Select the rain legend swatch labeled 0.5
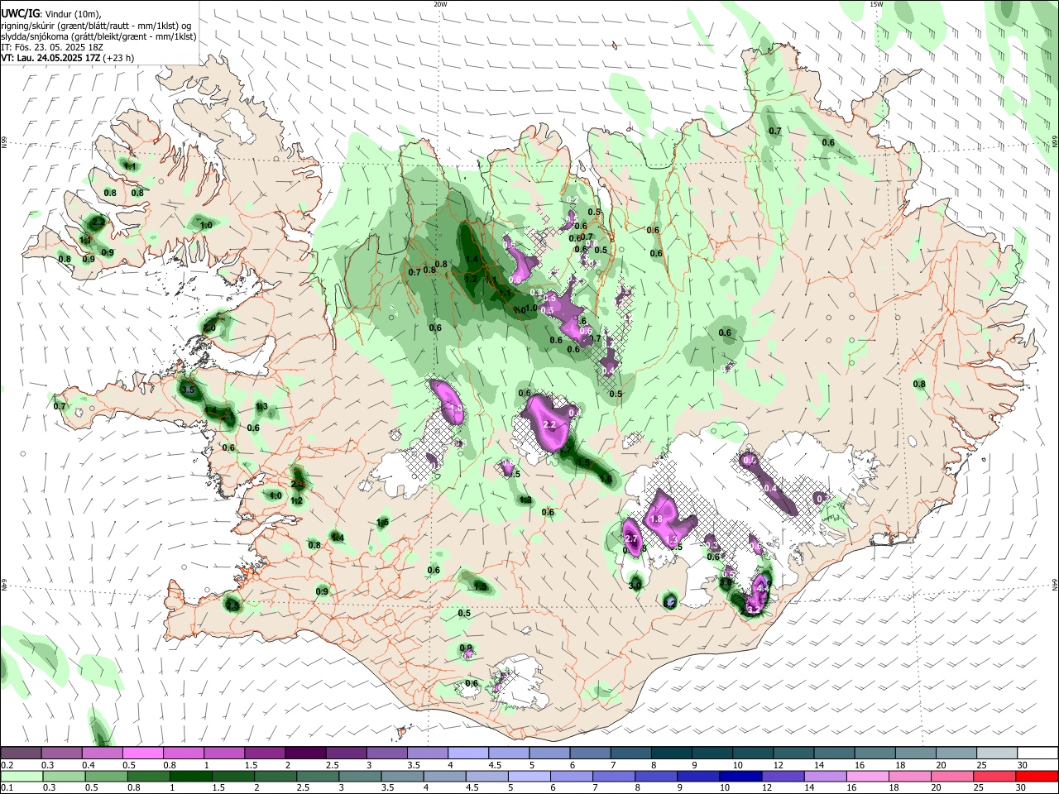The image size is (1059, 794). 106,776
